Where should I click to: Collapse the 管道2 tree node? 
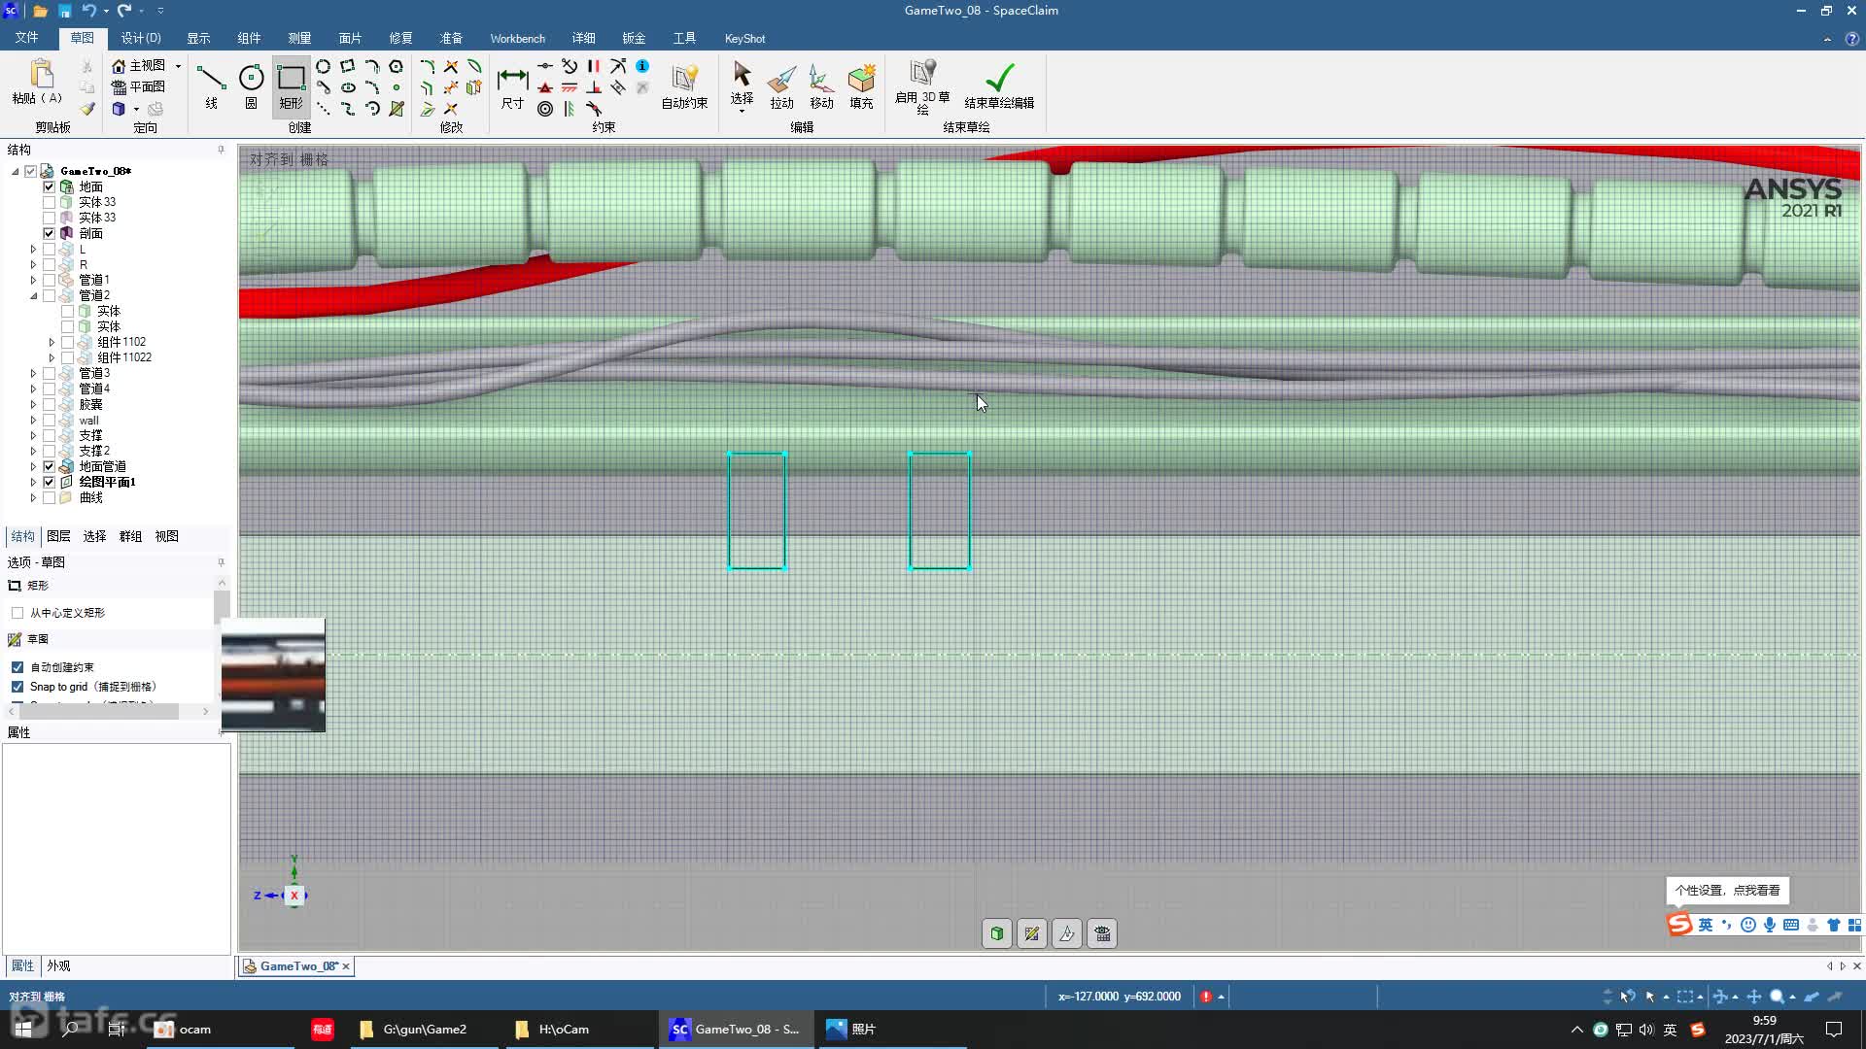pos(33,295)
